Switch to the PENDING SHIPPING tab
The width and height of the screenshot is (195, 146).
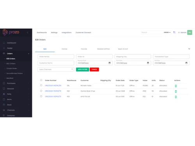pyautogui.click(x=103, y=49)
